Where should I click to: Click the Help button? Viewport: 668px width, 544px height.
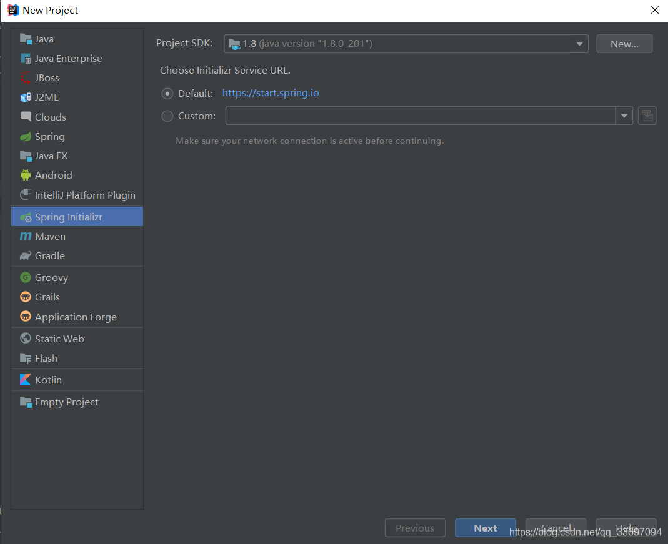click(626, 528)
